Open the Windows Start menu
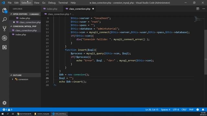207x116 pixels. [2, 114]
